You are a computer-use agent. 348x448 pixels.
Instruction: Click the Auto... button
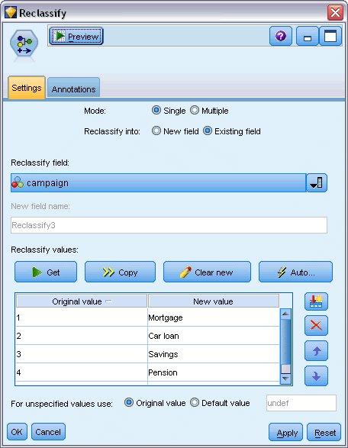(295, 272)
